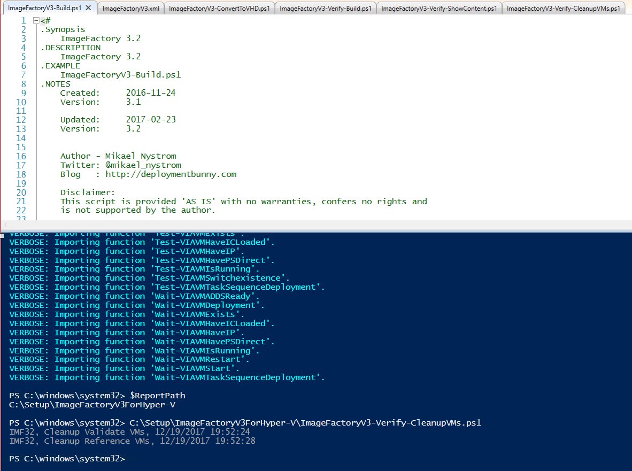632x471 pixels.
Task: Click the Disclaimer comment line
Action: [87, 192]
